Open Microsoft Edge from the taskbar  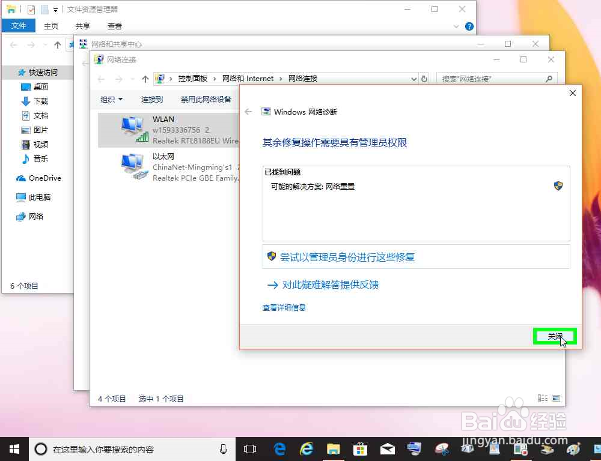tap(279, 448)
